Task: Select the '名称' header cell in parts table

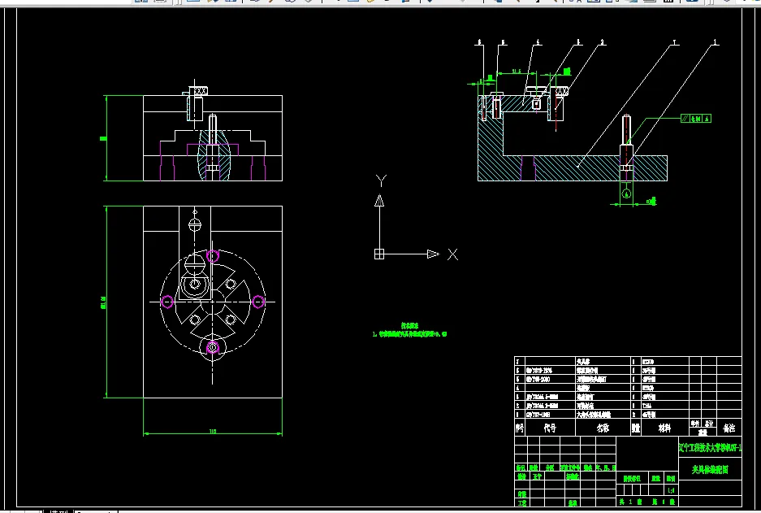Action: [603, 428]
